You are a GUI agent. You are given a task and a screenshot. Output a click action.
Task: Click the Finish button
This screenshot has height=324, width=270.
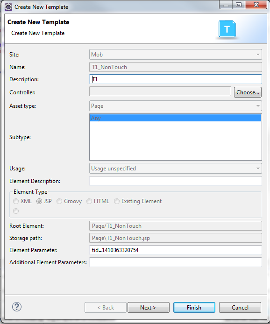[194, 308]
